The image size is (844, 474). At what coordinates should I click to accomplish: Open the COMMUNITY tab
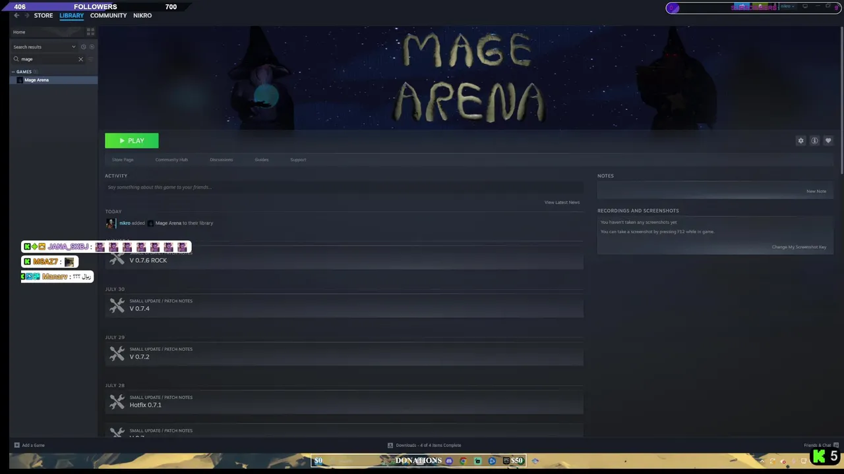pyautogui.click(x=108, y=15)
